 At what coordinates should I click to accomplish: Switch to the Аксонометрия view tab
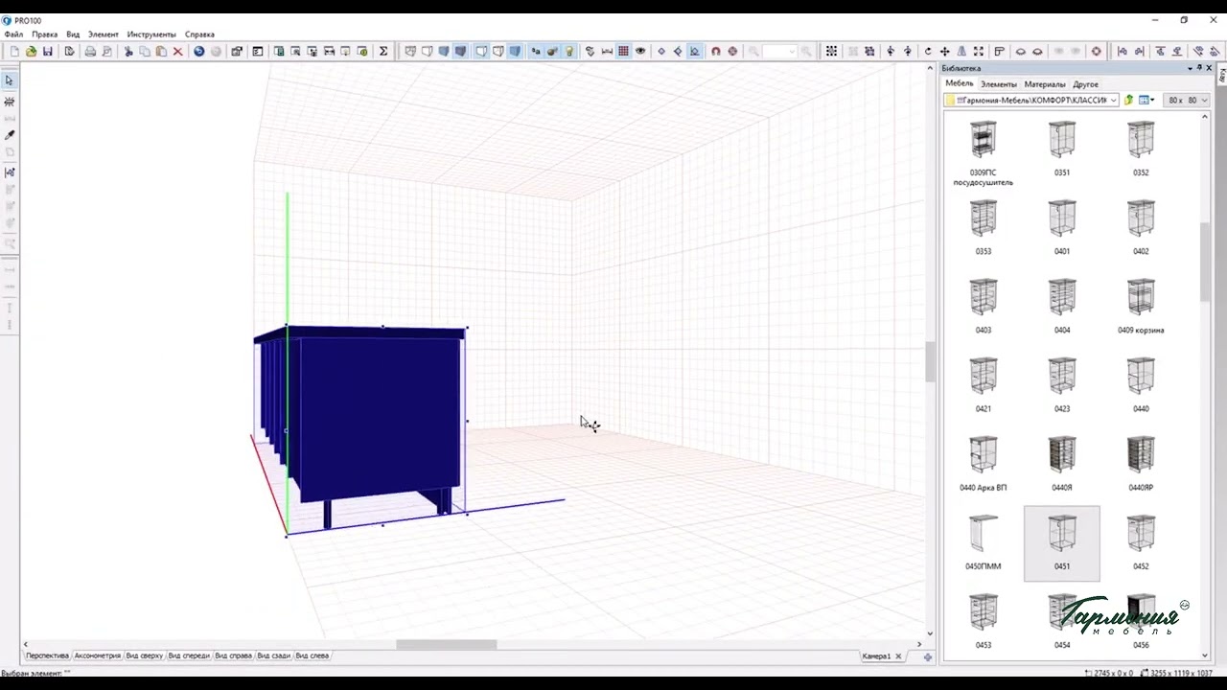click(97, 655)
